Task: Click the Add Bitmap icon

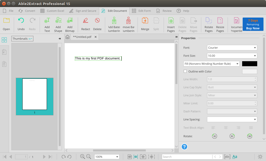Action: pos(70,21)
